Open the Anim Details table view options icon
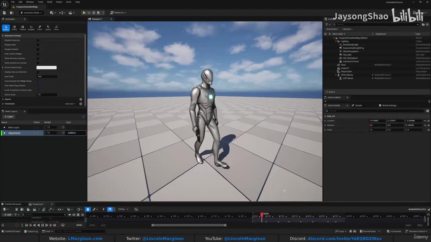Viewport: 431px width, 242px height. [x=428, y=111]
